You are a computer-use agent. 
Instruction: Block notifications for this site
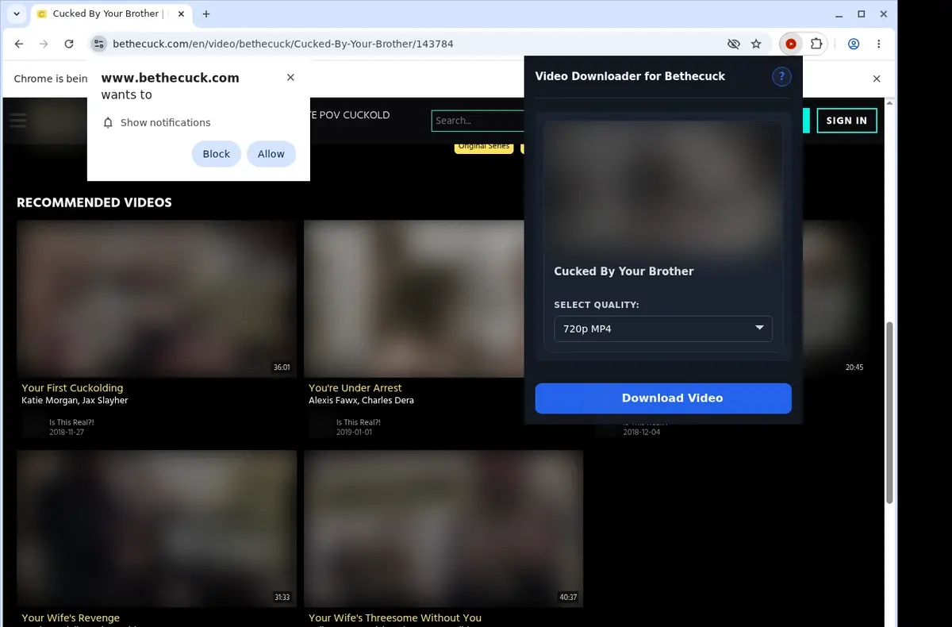tap(216, 154)
